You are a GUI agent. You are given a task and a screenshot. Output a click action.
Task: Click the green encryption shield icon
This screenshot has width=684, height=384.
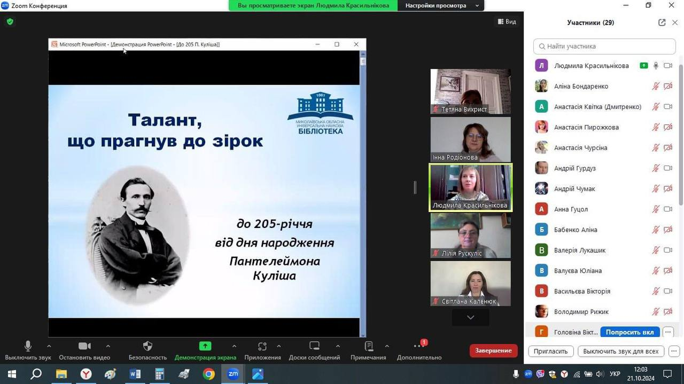10,22
